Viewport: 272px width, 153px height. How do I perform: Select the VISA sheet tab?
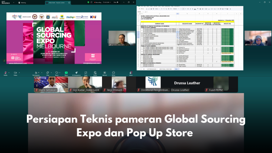point(176,69)
